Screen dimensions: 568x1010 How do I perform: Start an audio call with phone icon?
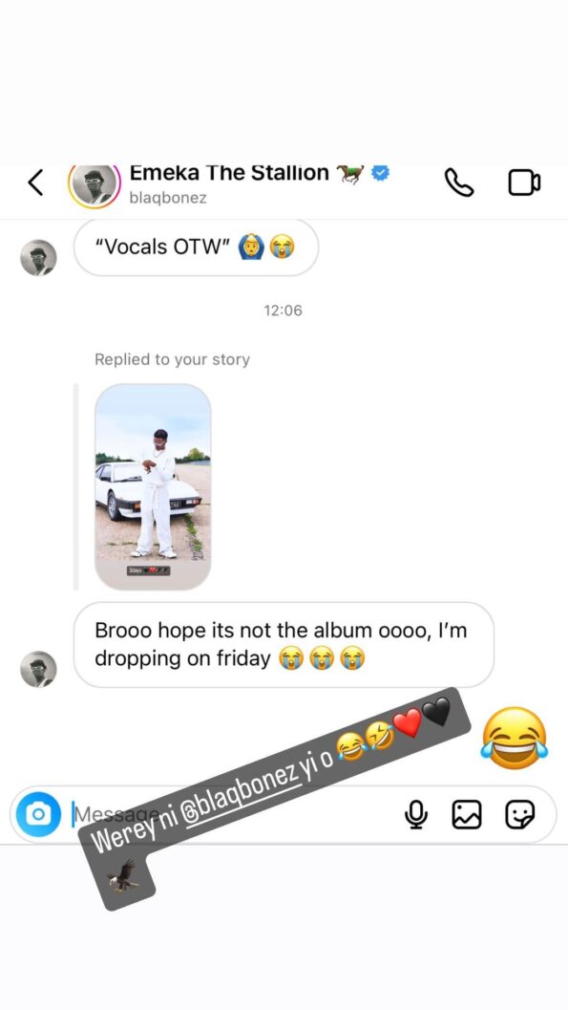[x=458, y=182]
